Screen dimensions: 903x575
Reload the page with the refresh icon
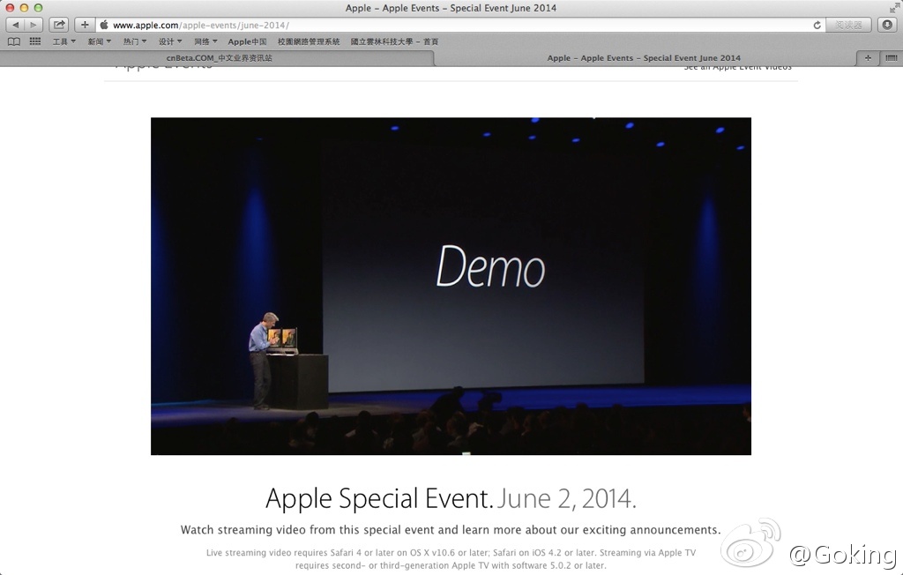[x=817, y=26]
